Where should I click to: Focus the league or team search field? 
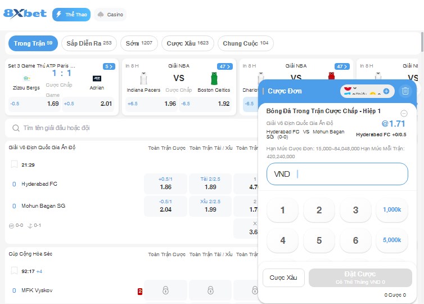pyautogui.click(x=131, y=128)
